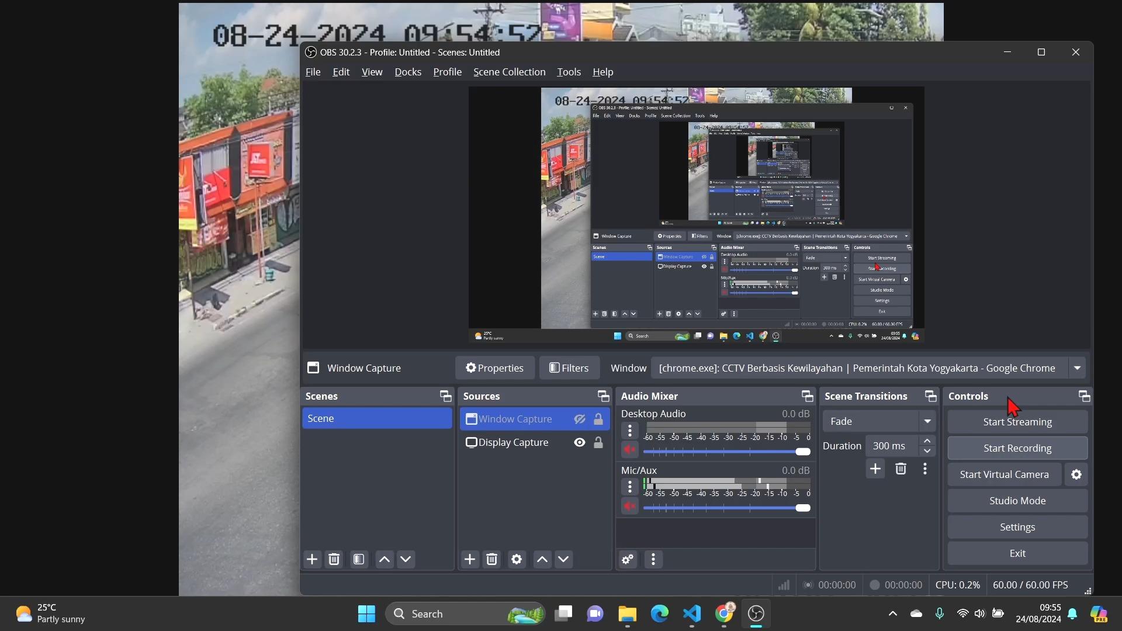Open transition properties three-dot icon
The width and height of the screenshot is (1122, 631).
point(925,469)
